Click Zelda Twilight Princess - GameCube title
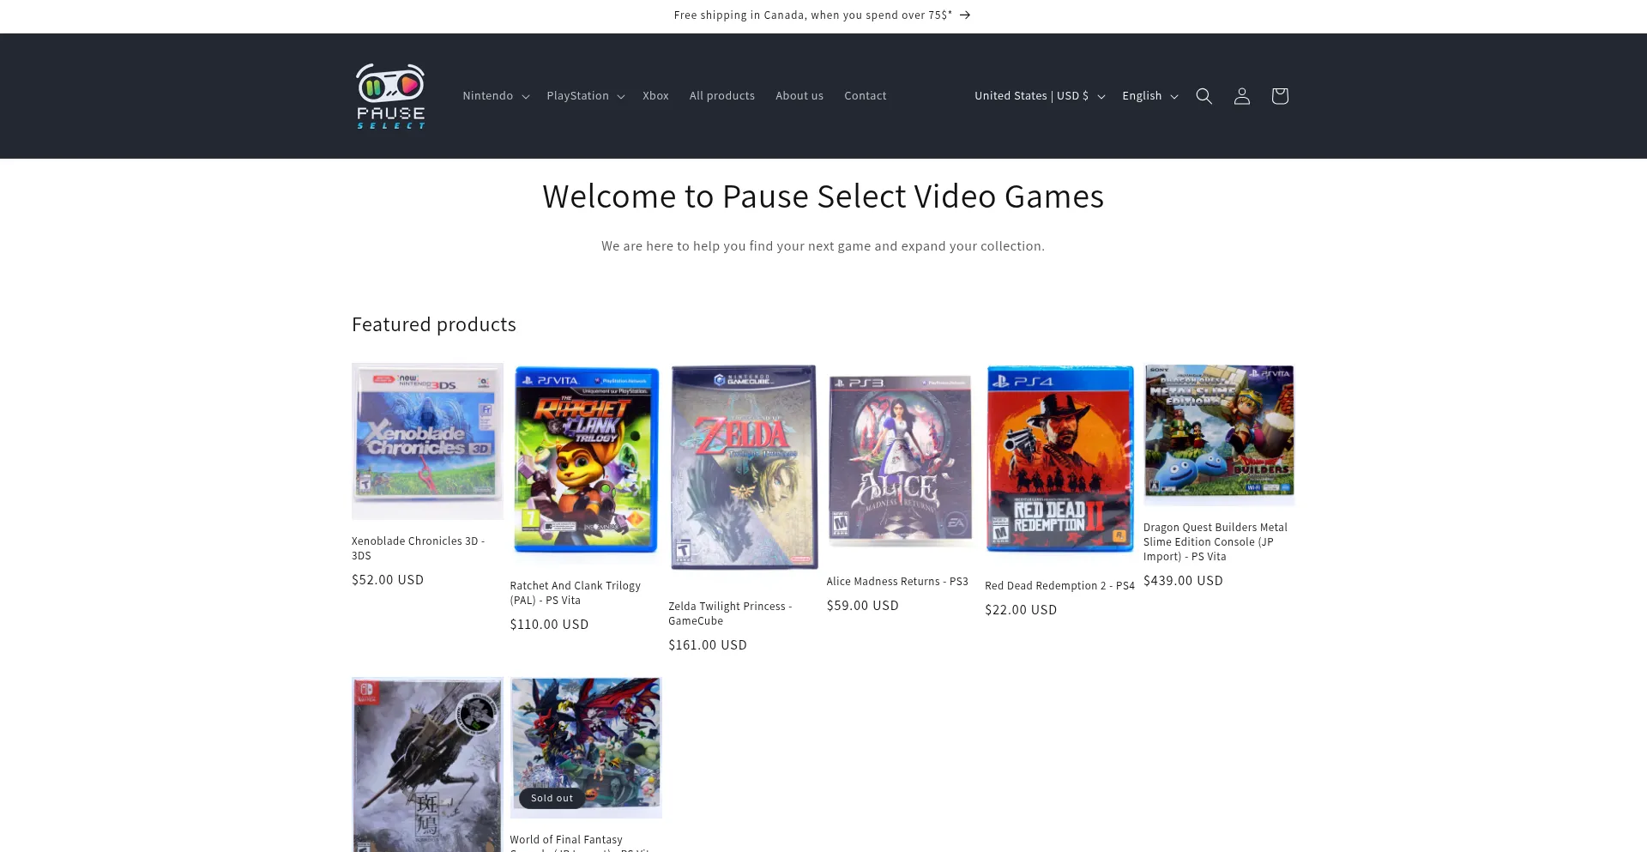Viewport: 1647px width, 852px height. pyautogui.click(x=730, y=613)
